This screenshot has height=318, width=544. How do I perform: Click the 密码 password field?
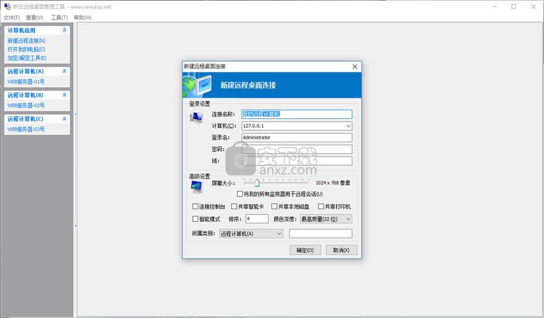tap(297, 149)
